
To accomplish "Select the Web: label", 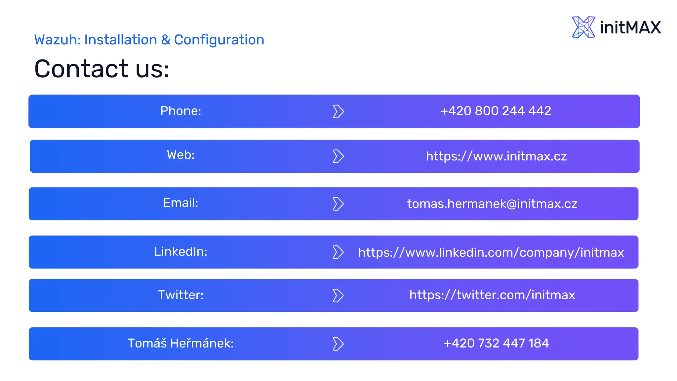I will tap(180, 155).
